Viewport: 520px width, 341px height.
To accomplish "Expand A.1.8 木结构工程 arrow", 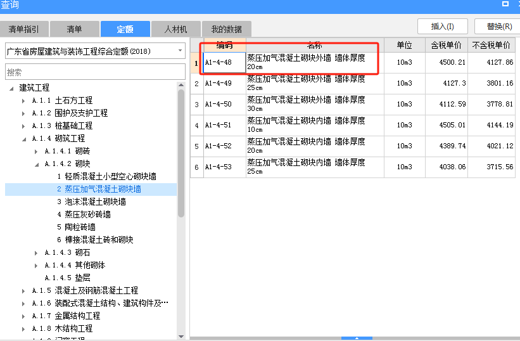I will (23, 329).
